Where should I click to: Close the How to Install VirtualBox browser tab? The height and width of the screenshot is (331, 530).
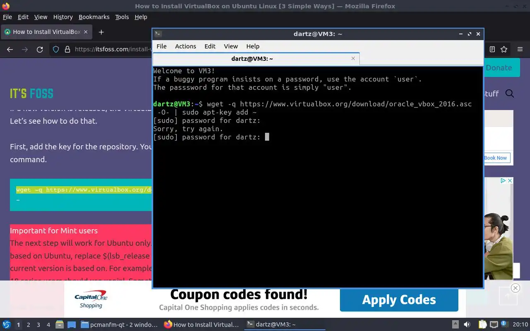86,32
